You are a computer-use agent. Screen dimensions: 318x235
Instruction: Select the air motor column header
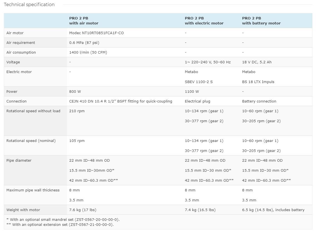[84, 21]
